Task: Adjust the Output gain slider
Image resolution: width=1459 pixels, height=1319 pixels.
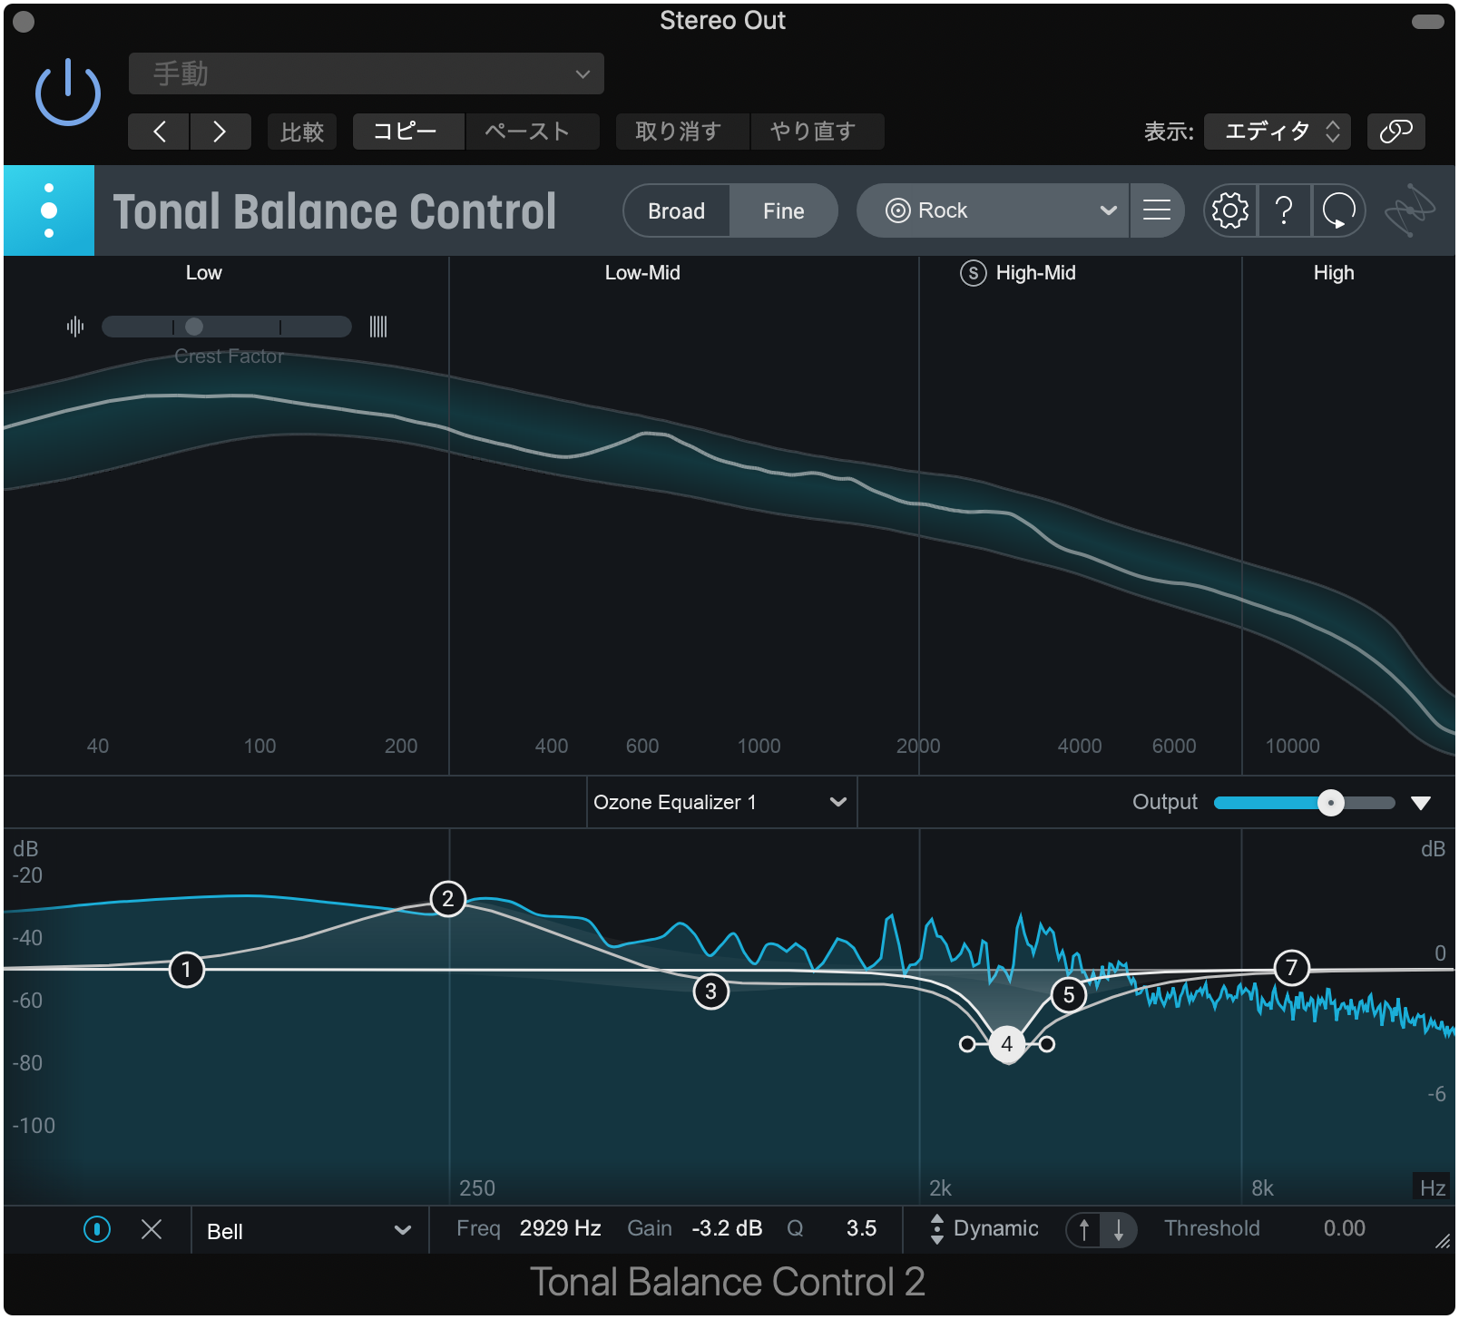Action: 1304,803
